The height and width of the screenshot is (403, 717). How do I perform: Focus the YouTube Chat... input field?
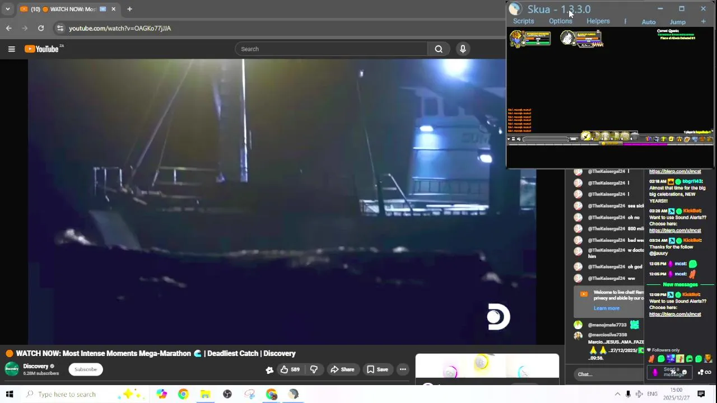(609, 374)
